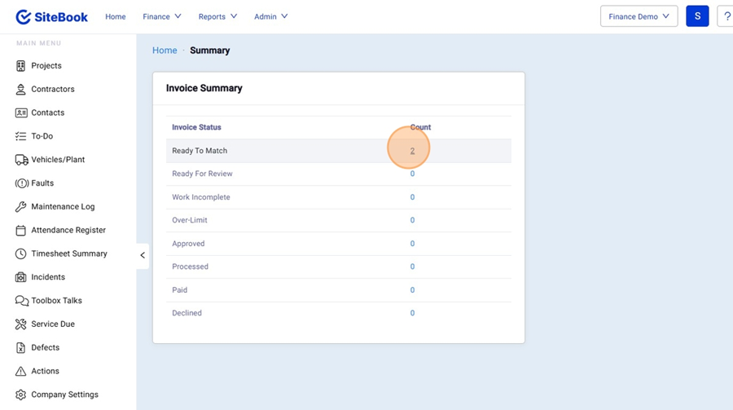The image size is (733, 410).
Task: Click the Attendance Register calendar icon
Action: (x=21, y=231)
